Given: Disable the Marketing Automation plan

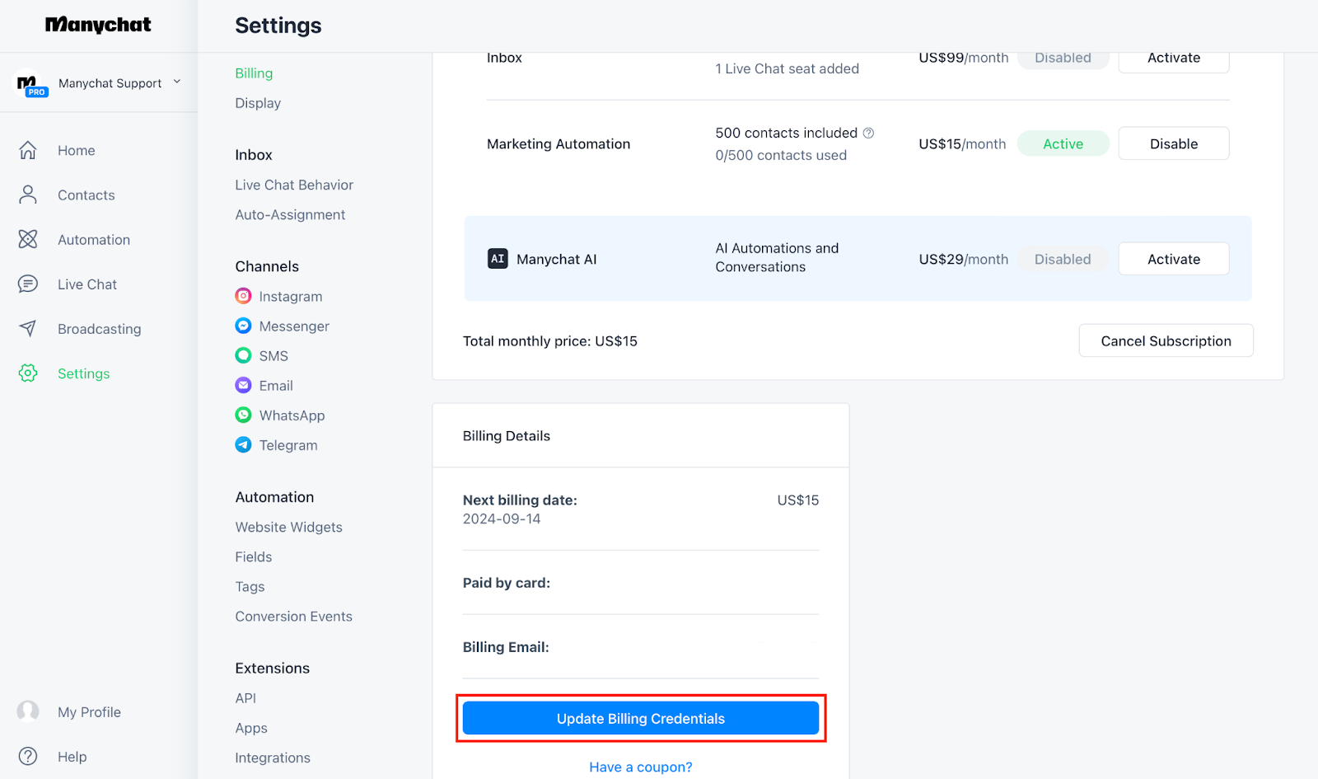Looking at the screenshot, I should coord(1174,143).
